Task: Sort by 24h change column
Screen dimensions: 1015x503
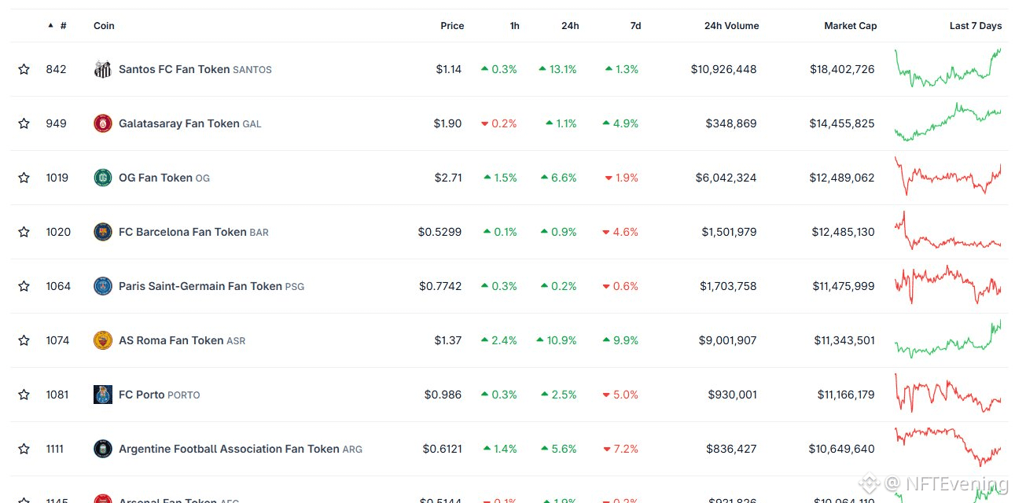Action: [x=570, y=26]
